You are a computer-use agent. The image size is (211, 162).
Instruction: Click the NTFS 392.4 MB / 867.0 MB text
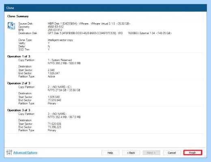[x=64, y=117]
